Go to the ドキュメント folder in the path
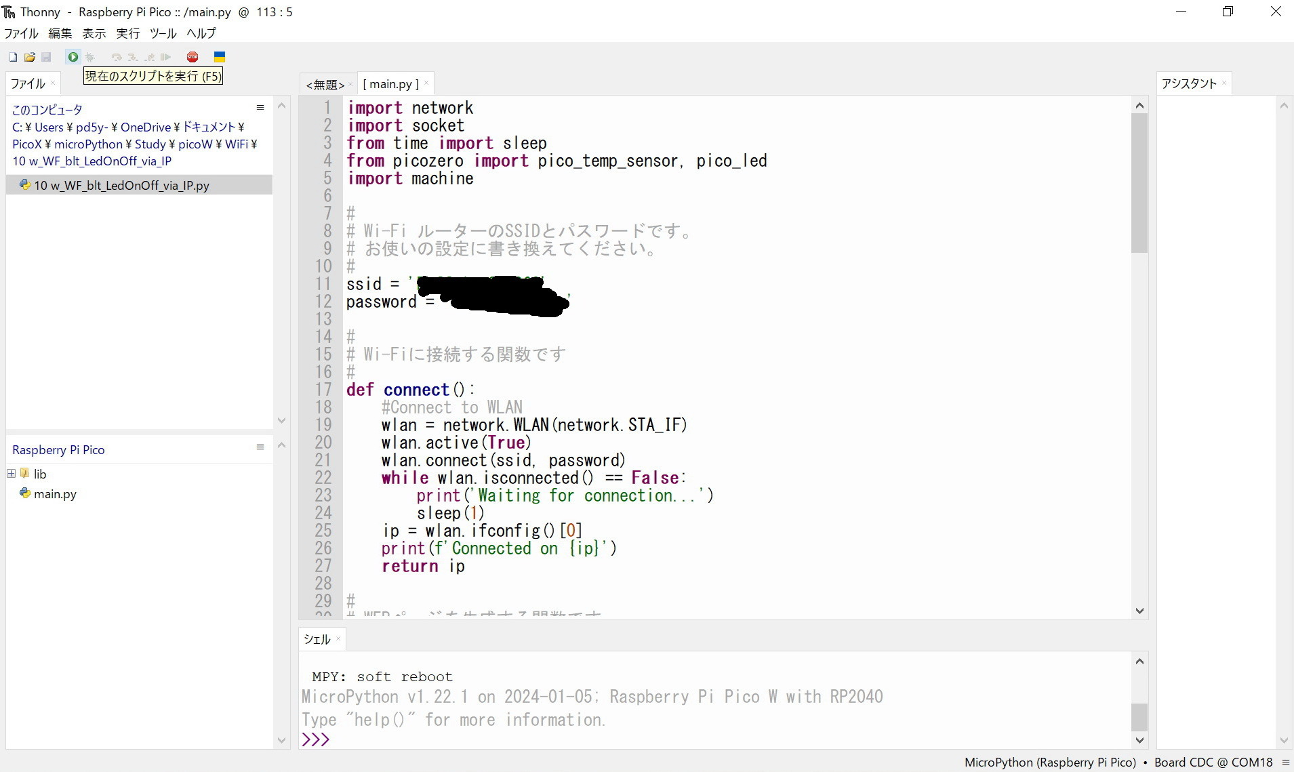 click(x=209, y=127)
